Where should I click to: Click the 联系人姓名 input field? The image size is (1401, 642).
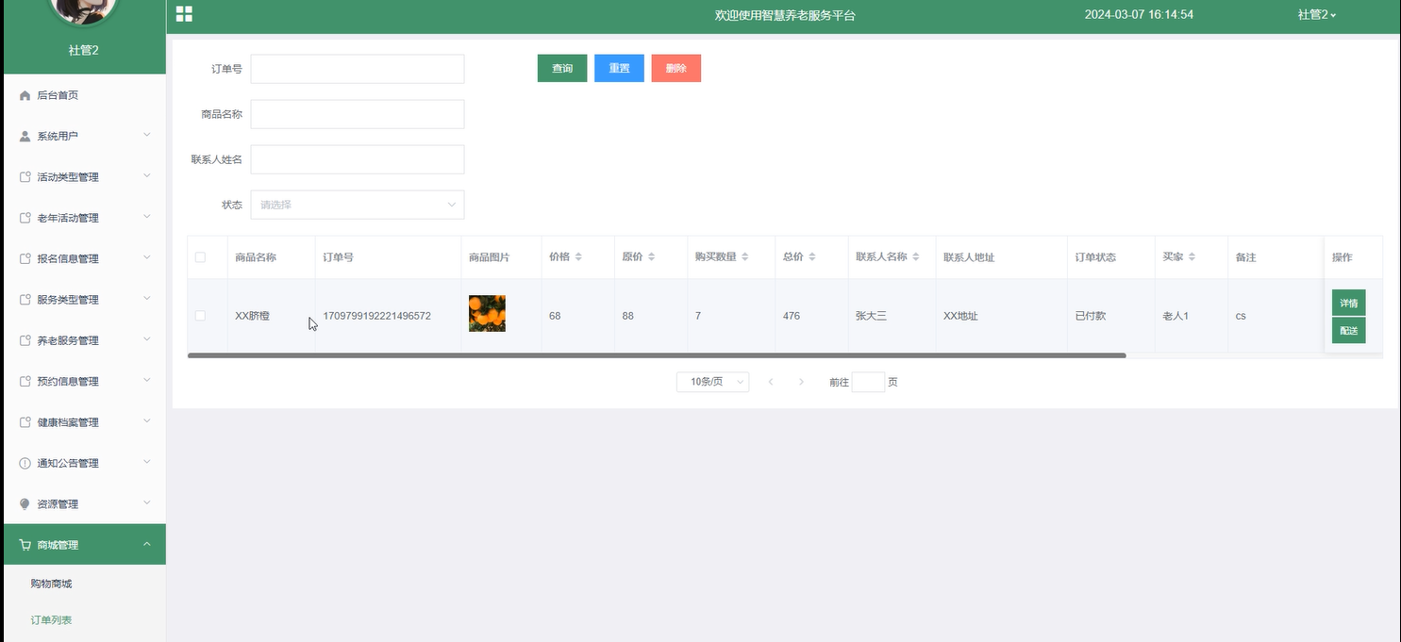[x=358, y=159]
